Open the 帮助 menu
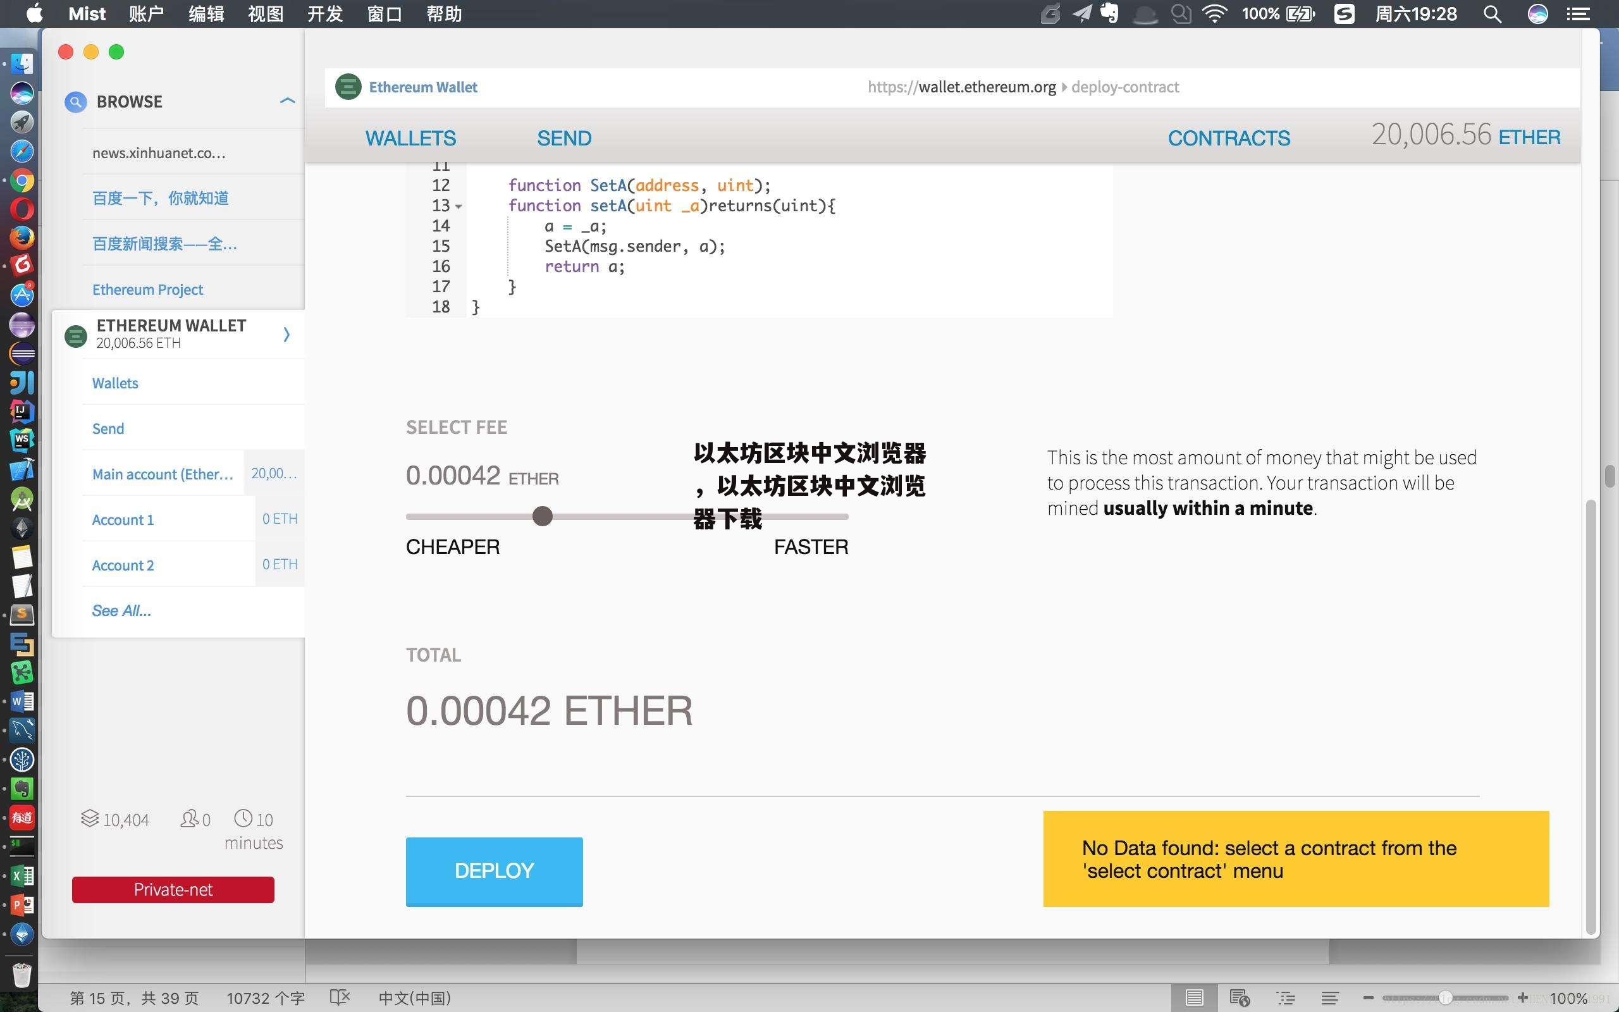The image size is (1619, 1012). (444, 13)
